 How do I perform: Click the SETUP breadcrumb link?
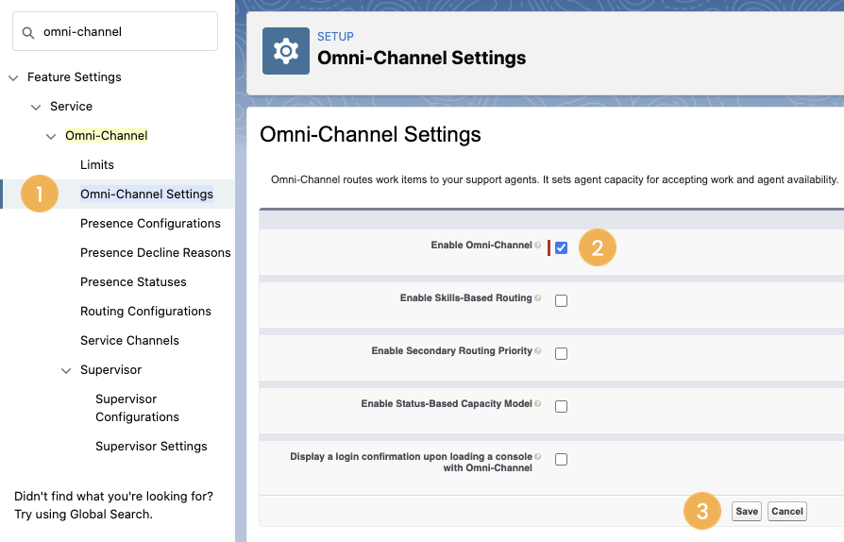335,37
